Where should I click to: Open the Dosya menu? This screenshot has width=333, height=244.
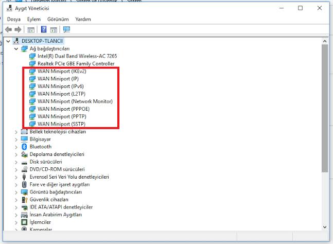14,20
